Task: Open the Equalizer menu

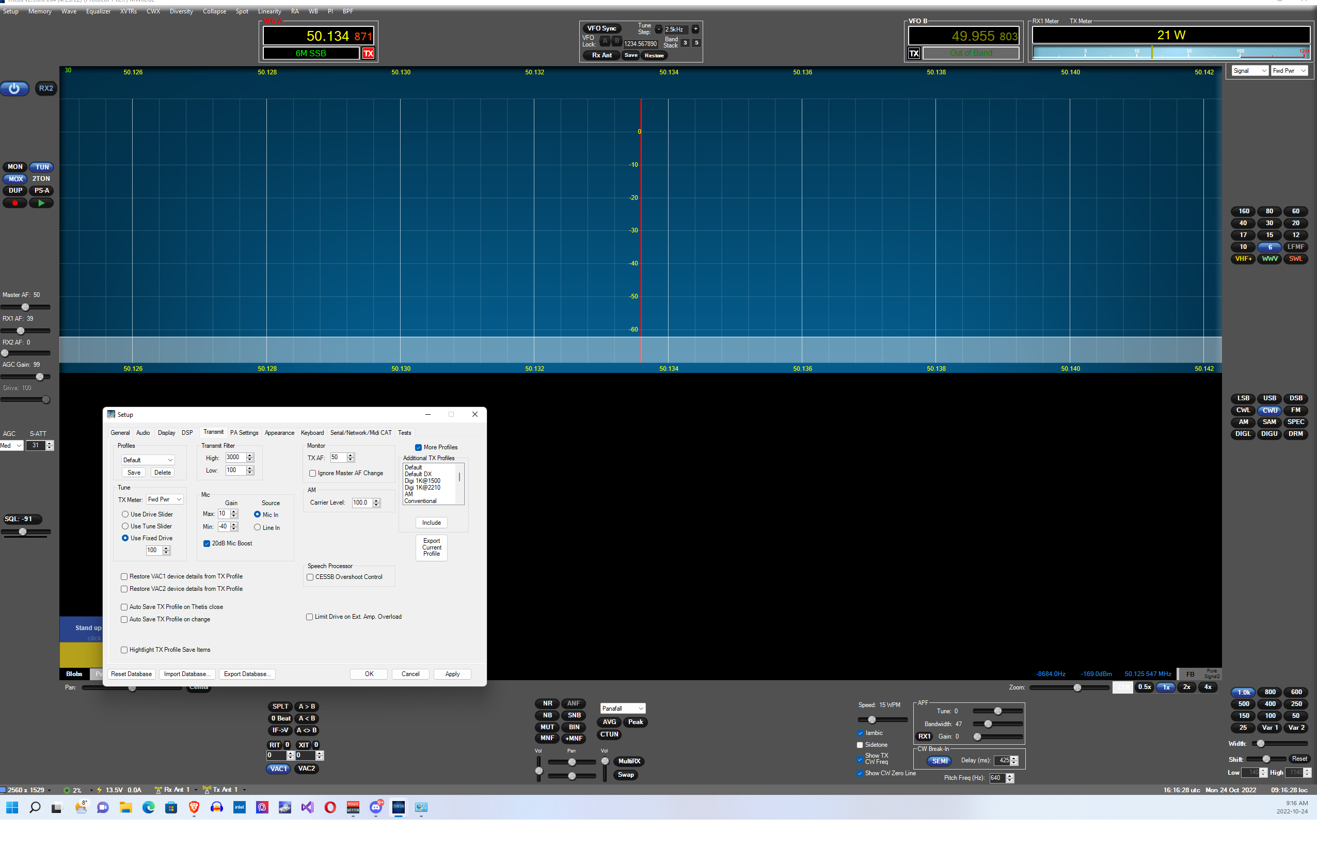Action: pyautogui.click(x=98, y=11)
